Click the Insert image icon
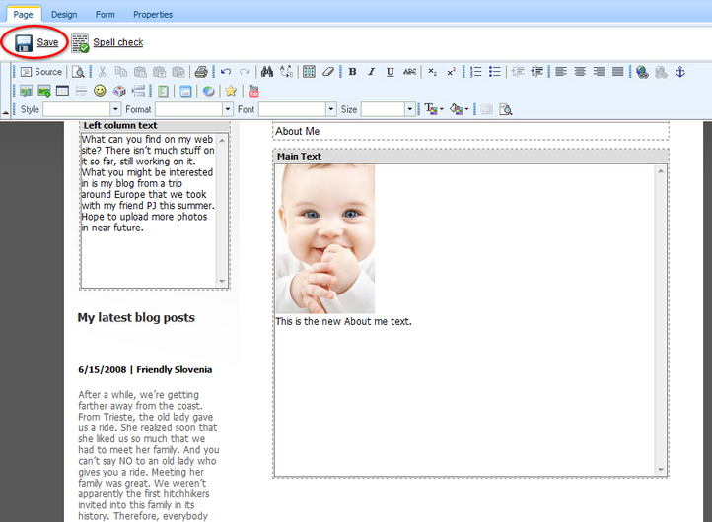Screen dimensions: 712x522 click(x=26, y=91)
